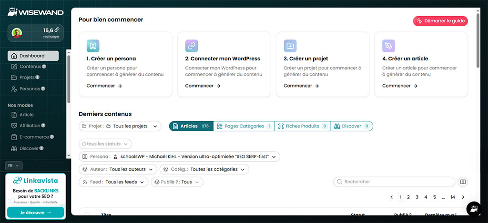The height and width of the screenshot is (223, 488).
Task: Click the help badge next to Discover in sidebar
Action: click(x=41, y=148)
